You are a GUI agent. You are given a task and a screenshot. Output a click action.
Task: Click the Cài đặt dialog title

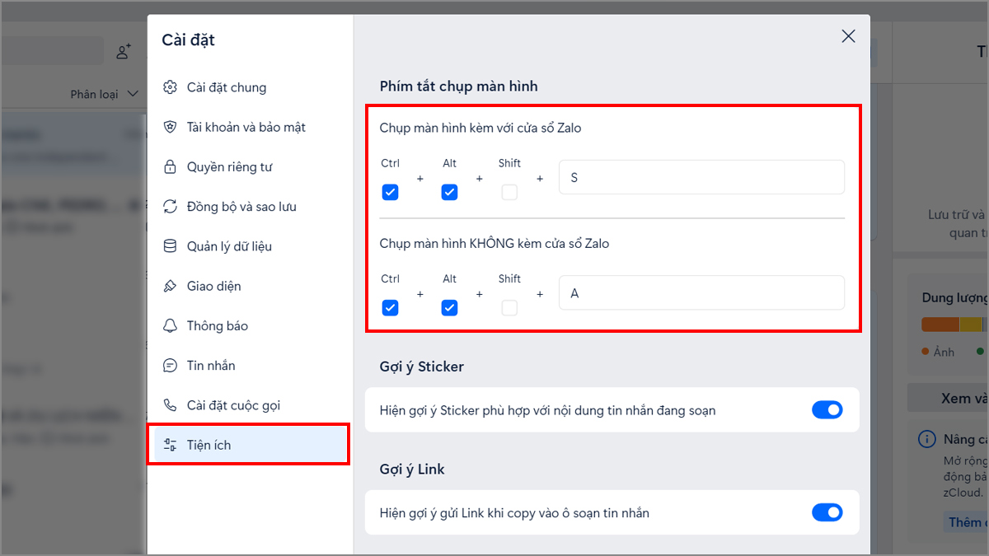[x=189, y=40]
